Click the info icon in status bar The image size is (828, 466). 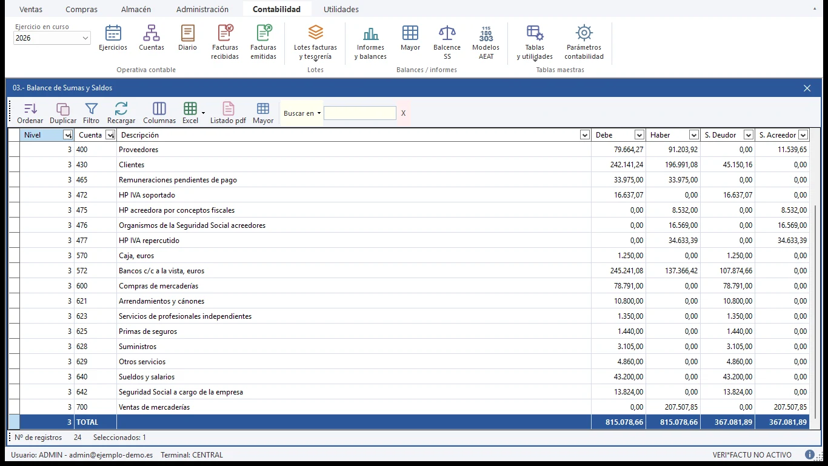point(810,454)
